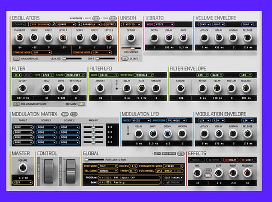Image resolution: width=272 pixels, height=202 pixels.
Task: Click the Filter Cutoff knob
Action: point(22,88)
